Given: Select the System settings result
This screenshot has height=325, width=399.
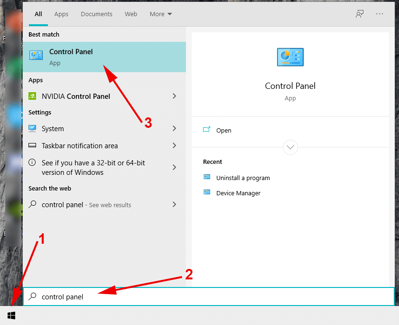Looking at the screenshot, I should [x=104, y=128].
